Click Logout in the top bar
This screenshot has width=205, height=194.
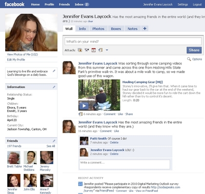[197, 5]
